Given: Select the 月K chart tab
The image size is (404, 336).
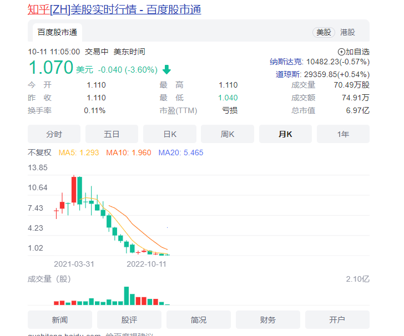Looking at the screenshot, I should (x=285, y=134).
